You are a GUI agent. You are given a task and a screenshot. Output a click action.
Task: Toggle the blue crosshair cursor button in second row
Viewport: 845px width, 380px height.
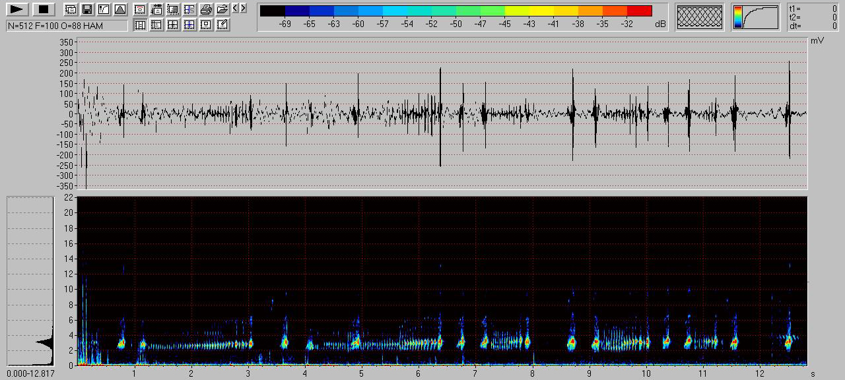189,24
